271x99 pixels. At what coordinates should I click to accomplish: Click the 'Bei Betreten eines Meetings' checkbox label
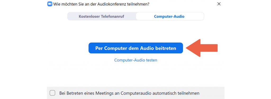point(129,93)
